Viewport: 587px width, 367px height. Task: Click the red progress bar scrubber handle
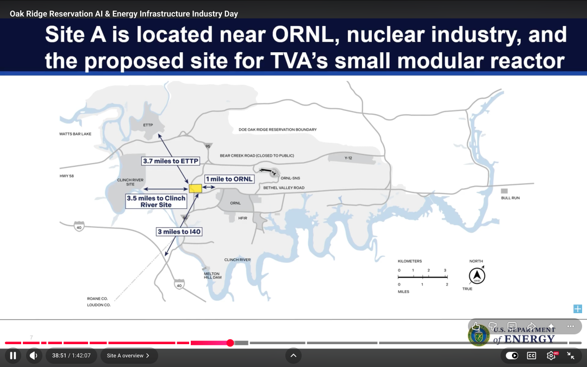[x=230, y=343]
